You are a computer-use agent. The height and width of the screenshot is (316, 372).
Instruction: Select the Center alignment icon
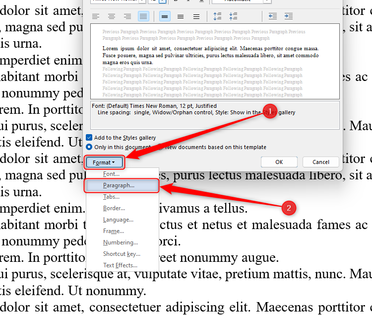(x=112, y=16)
